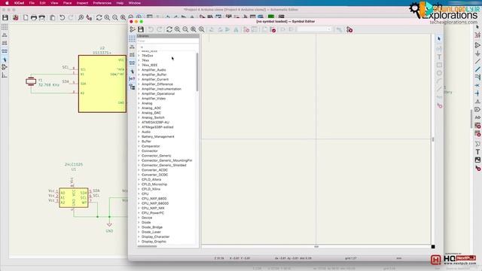Screen dimensions: 482x271
Task: Toggle full-window crosshair cursor in Symbol Editor
Action: [132, 71]
